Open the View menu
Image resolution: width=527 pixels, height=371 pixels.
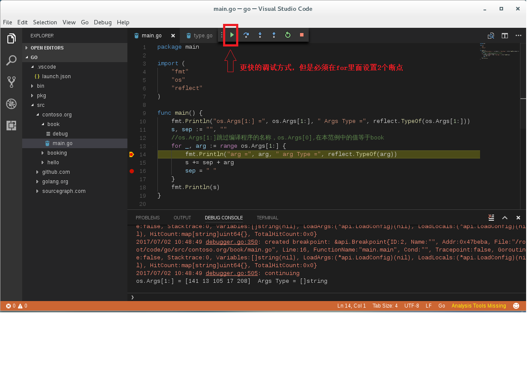point(69,22)
